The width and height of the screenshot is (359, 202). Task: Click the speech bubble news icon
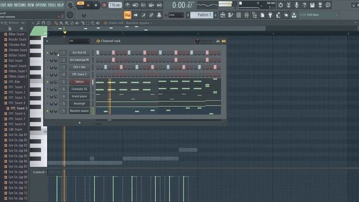(x=328, y=5)
